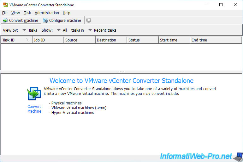Open the View menu
The height and width of the screenshot is (162, 243).
tap(15, 13)
